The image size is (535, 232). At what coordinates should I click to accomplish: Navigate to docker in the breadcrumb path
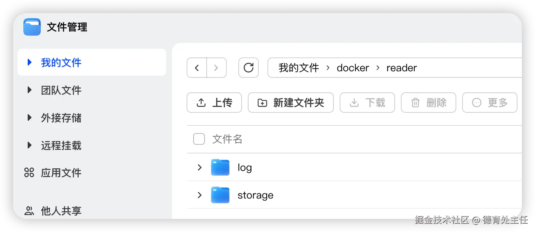click(353, 68)
